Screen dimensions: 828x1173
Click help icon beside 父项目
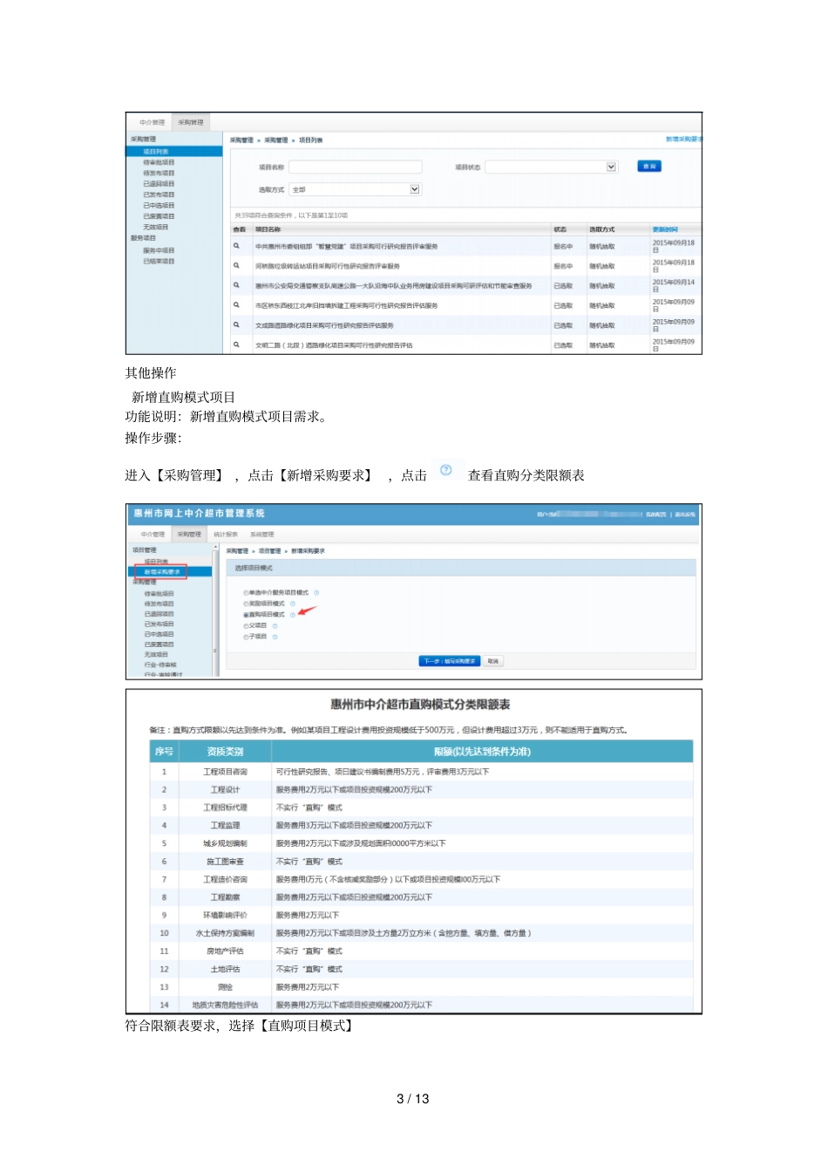point(275,625)
